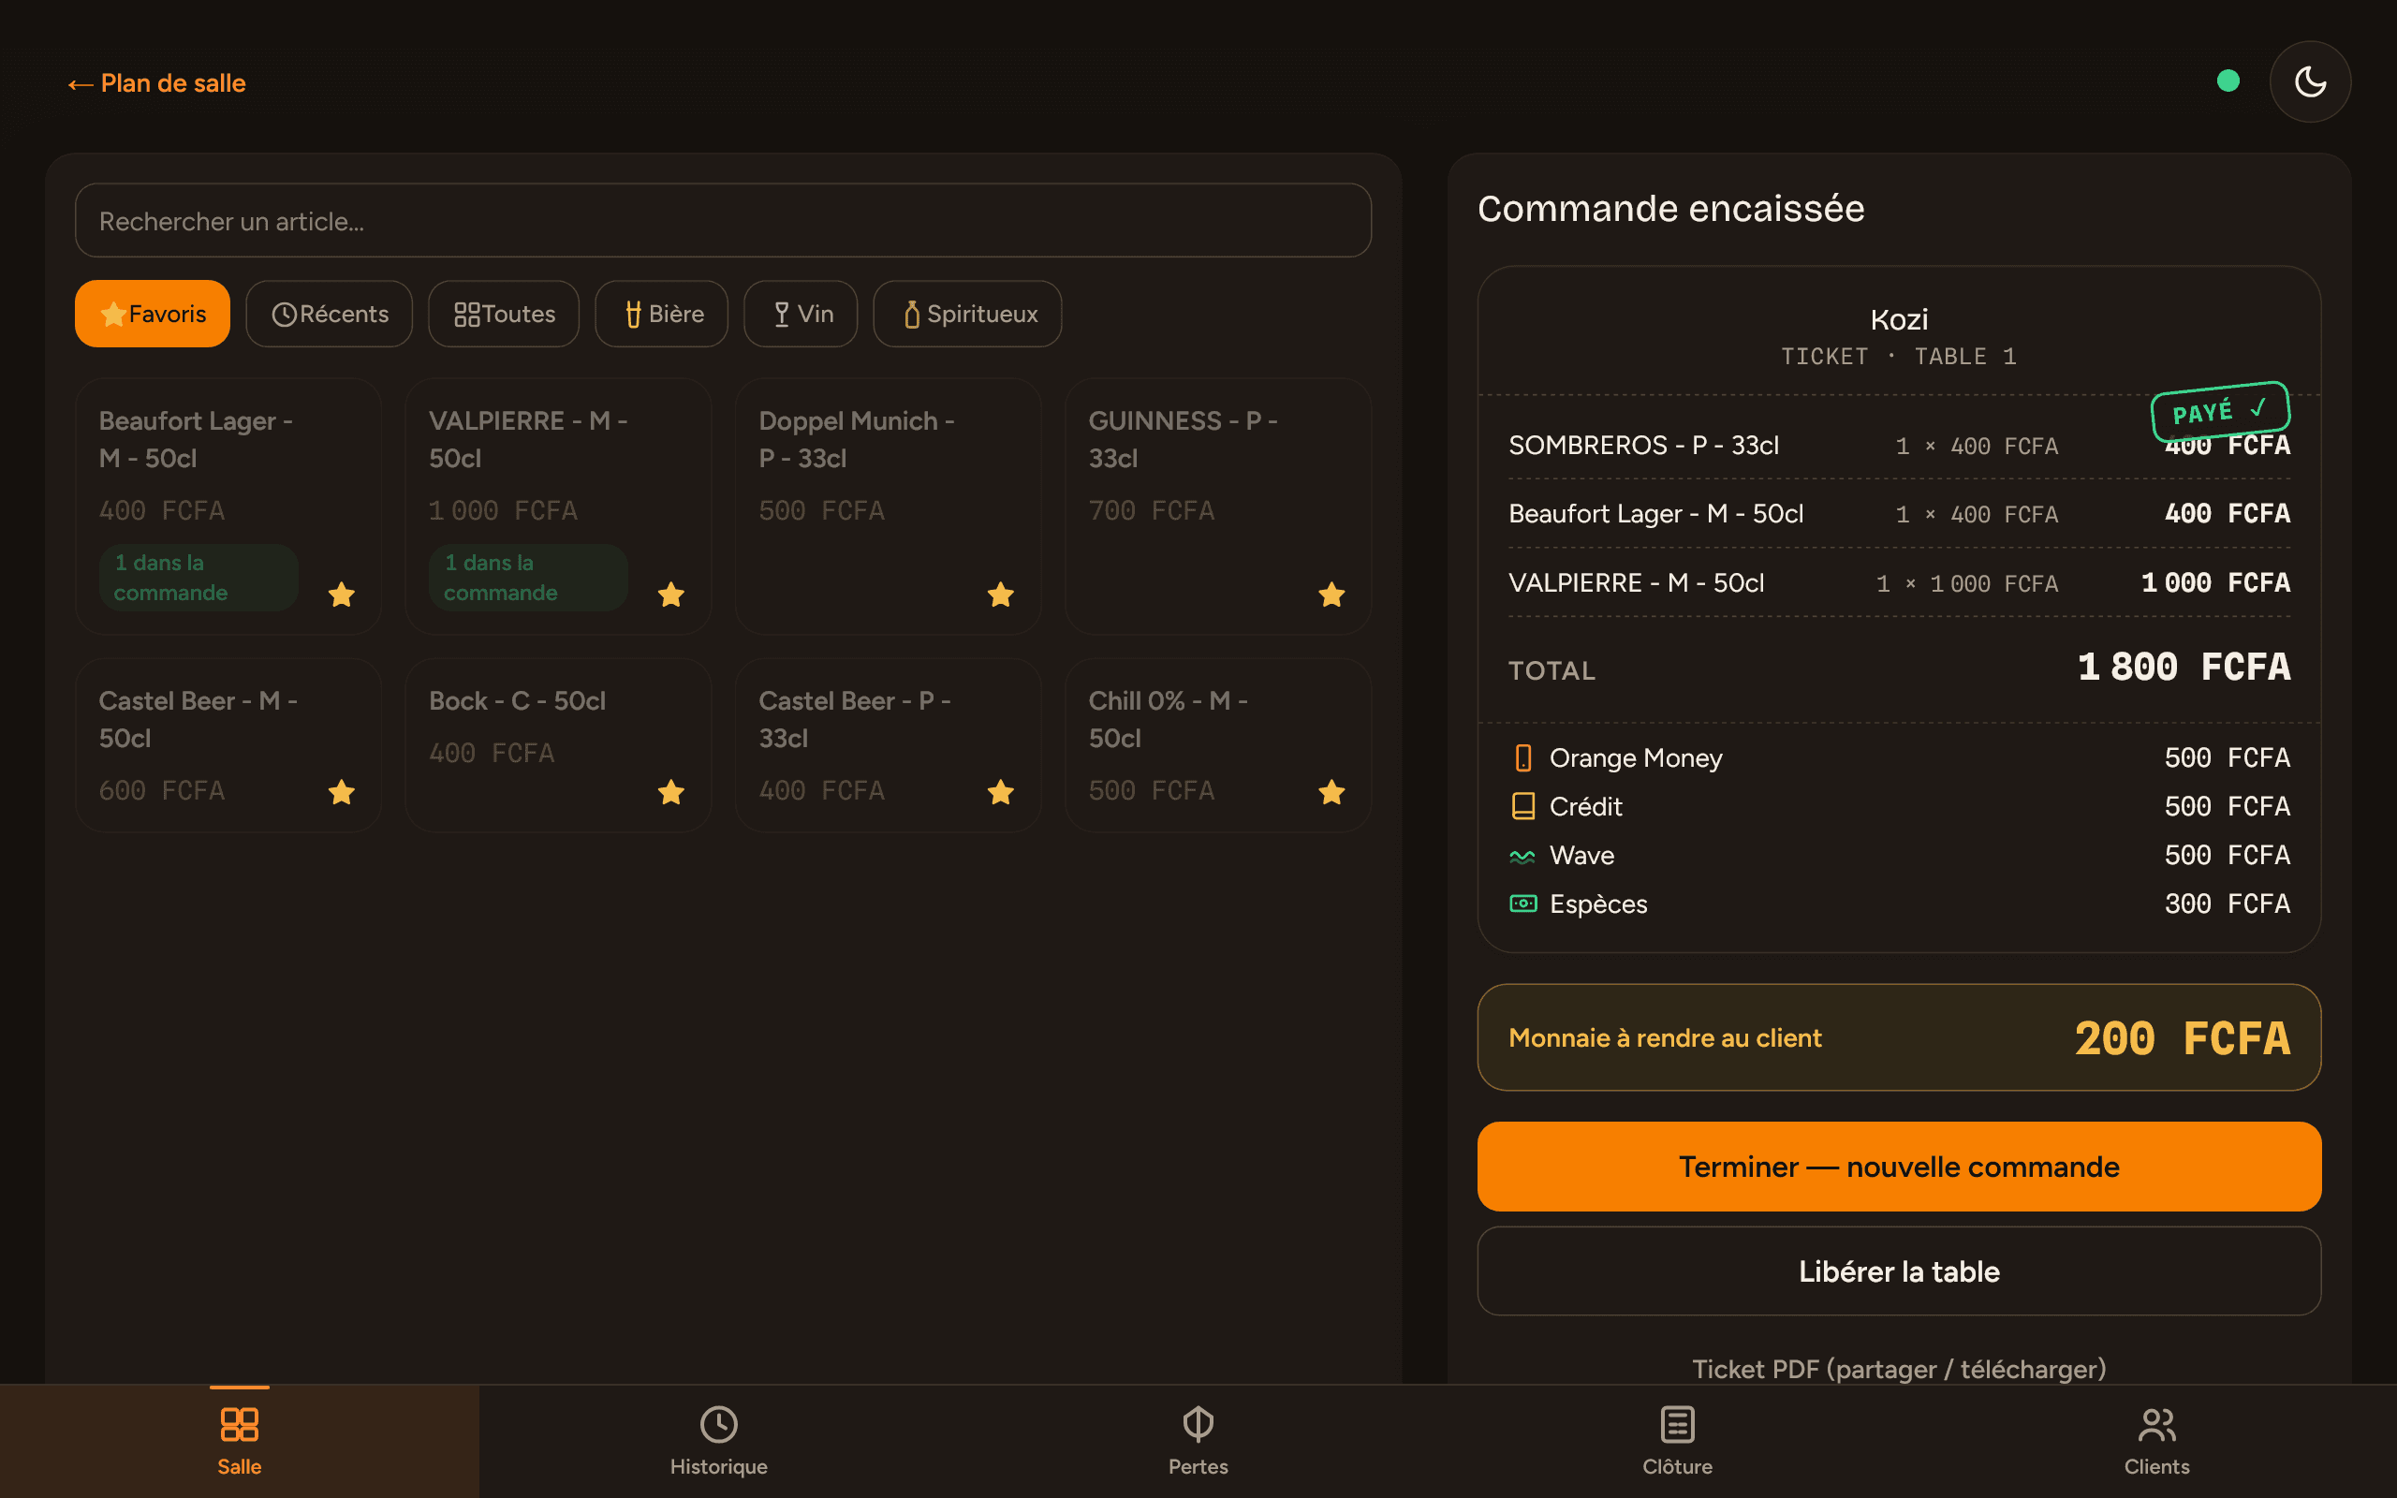Open the Salle tab in bottom navigation

coord(240,1442)
